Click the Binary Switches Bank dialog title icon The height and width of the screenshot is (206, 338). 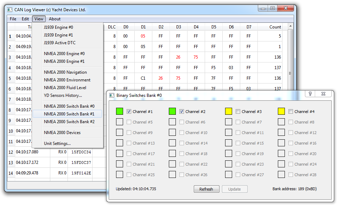(111, 95)
